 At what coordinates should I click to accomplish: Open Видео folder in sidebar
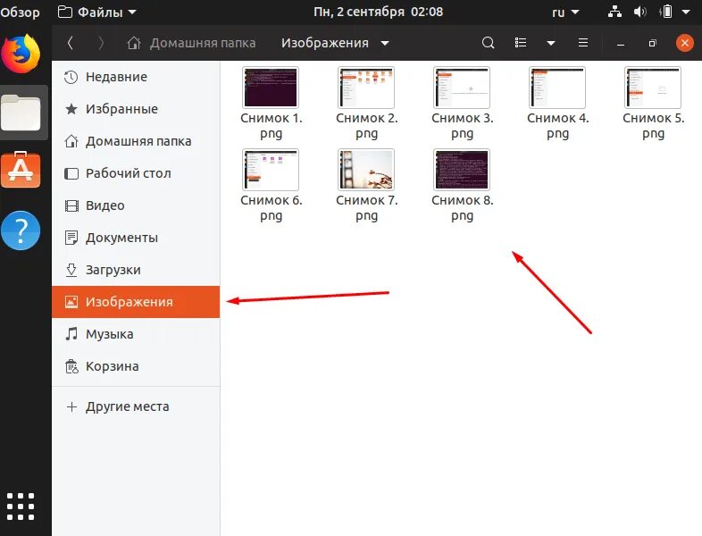[136, 205]
